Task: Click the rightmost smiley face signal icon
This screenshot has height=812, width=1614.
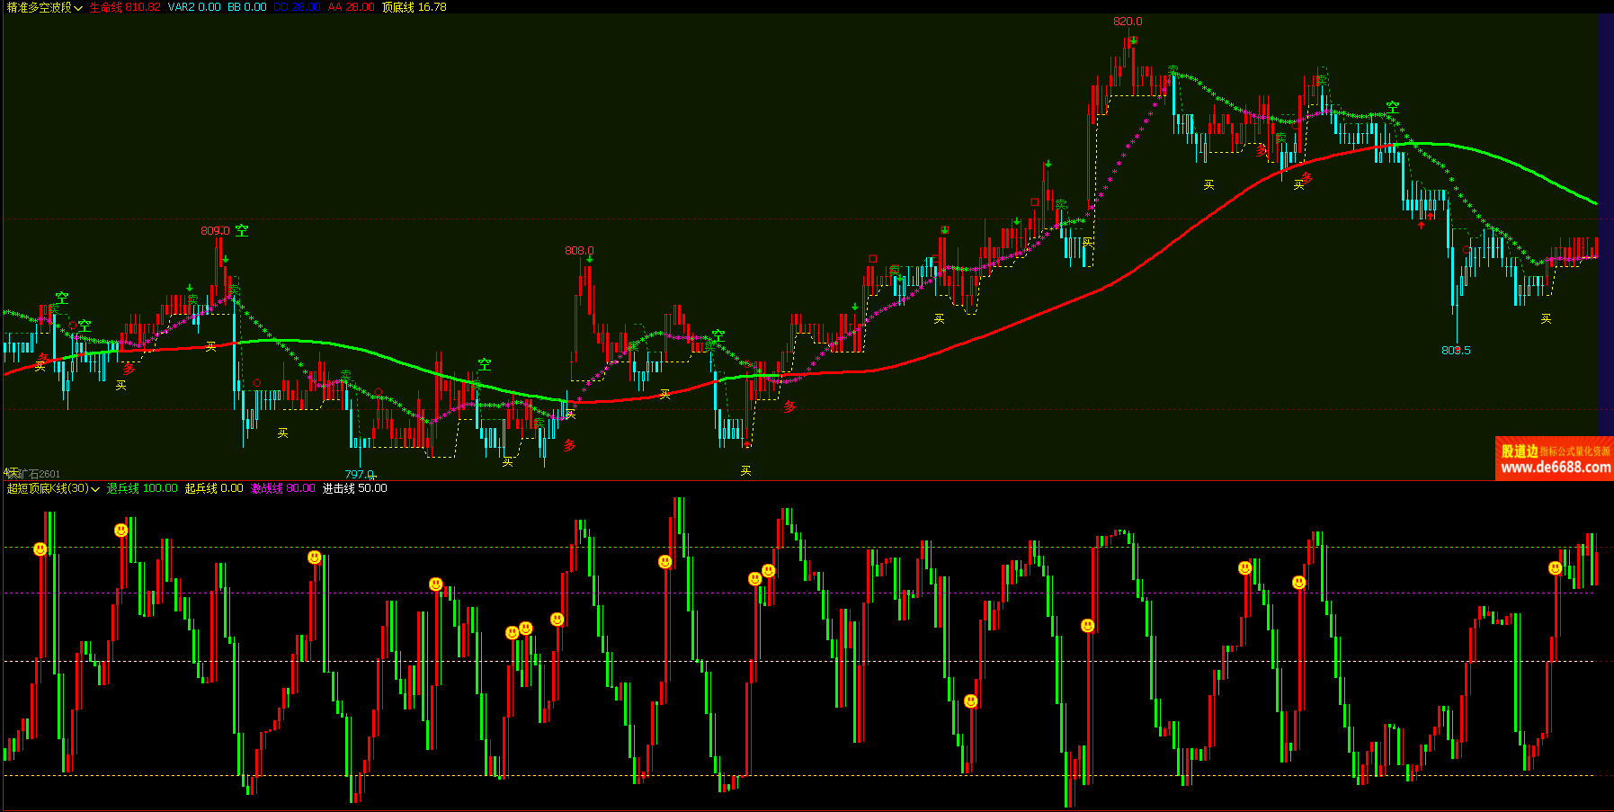Action: (1556, 568)
